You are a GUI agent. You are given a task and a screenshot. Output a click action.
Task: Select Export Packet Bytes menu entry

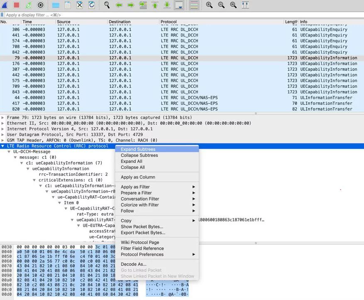coord(143,233)
